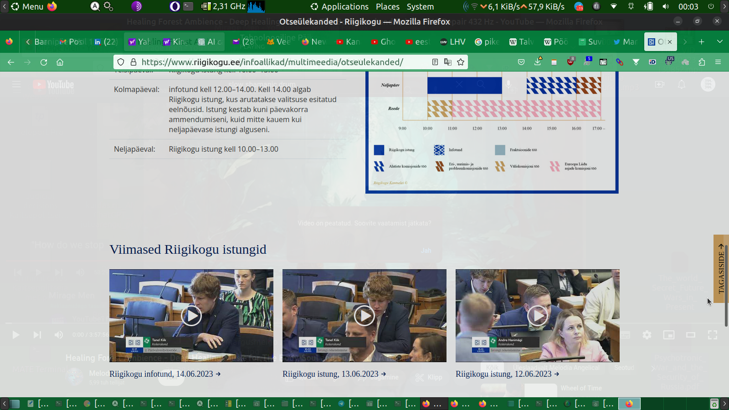Viewport: 729px width, 410px height.
Task: Open the clock showing 00:03
Action: click(x=688, y=6)
